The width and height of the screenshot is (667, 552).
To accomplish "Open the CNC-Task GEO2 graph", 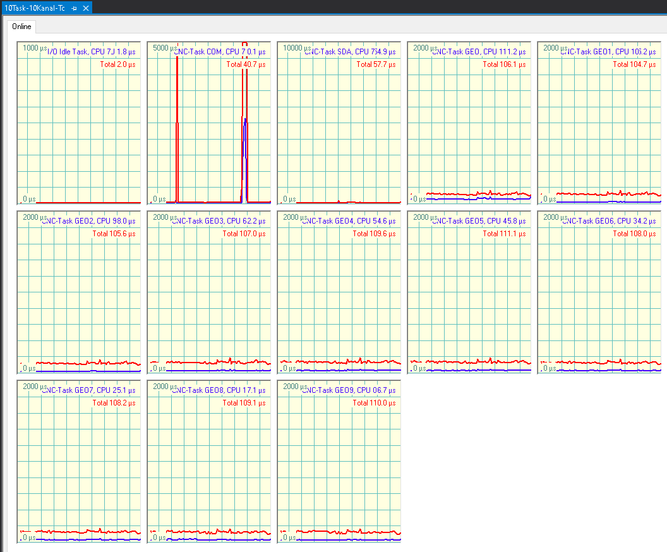I will [79, 292].
